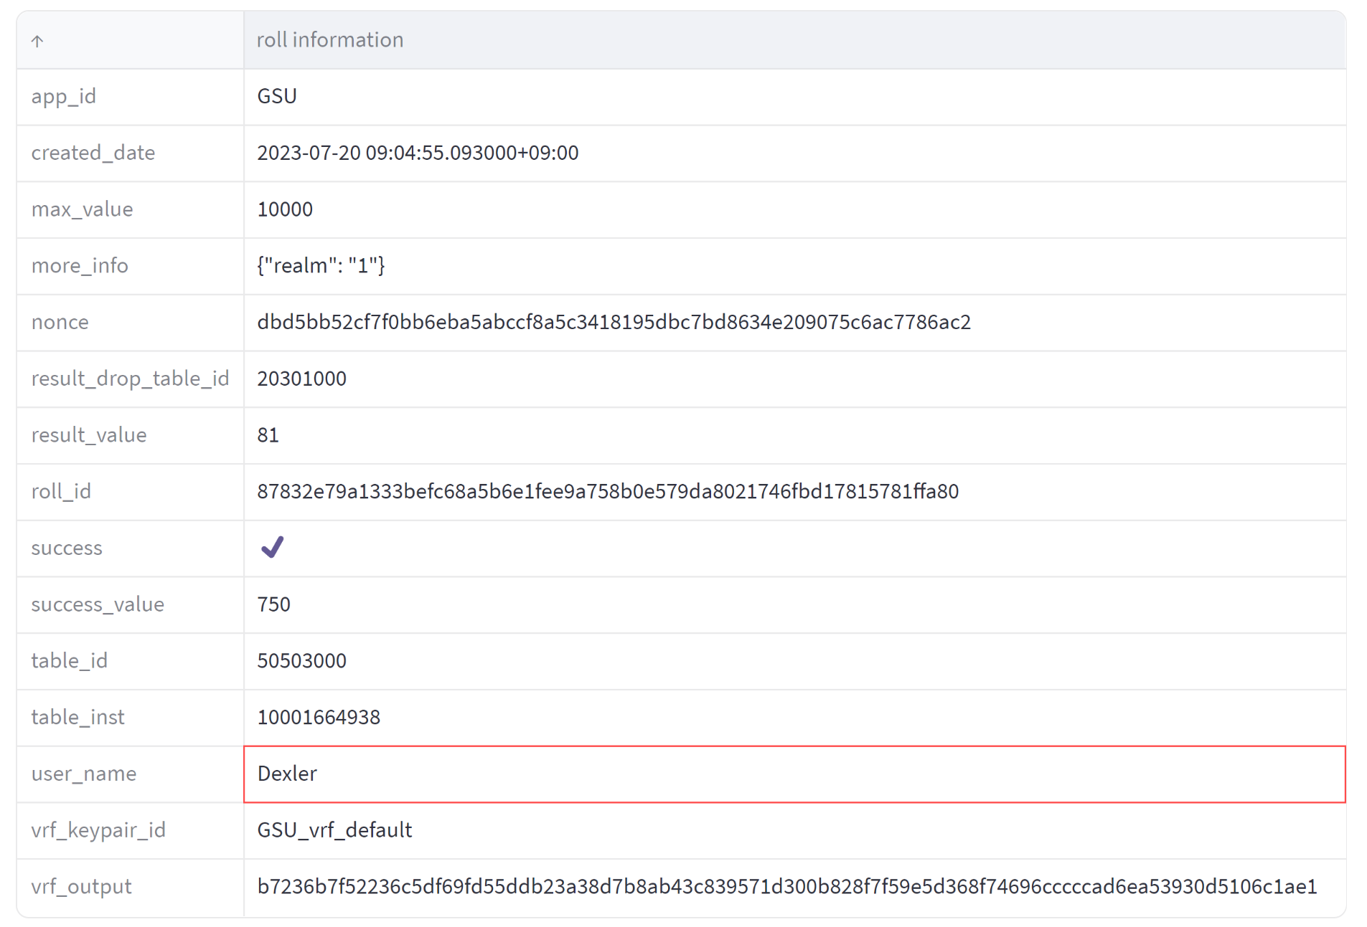Select the GSU_vrf_default keypair value
Image resolution: width=1367 pixels, height=927 pixels.
tap(334, 830)
